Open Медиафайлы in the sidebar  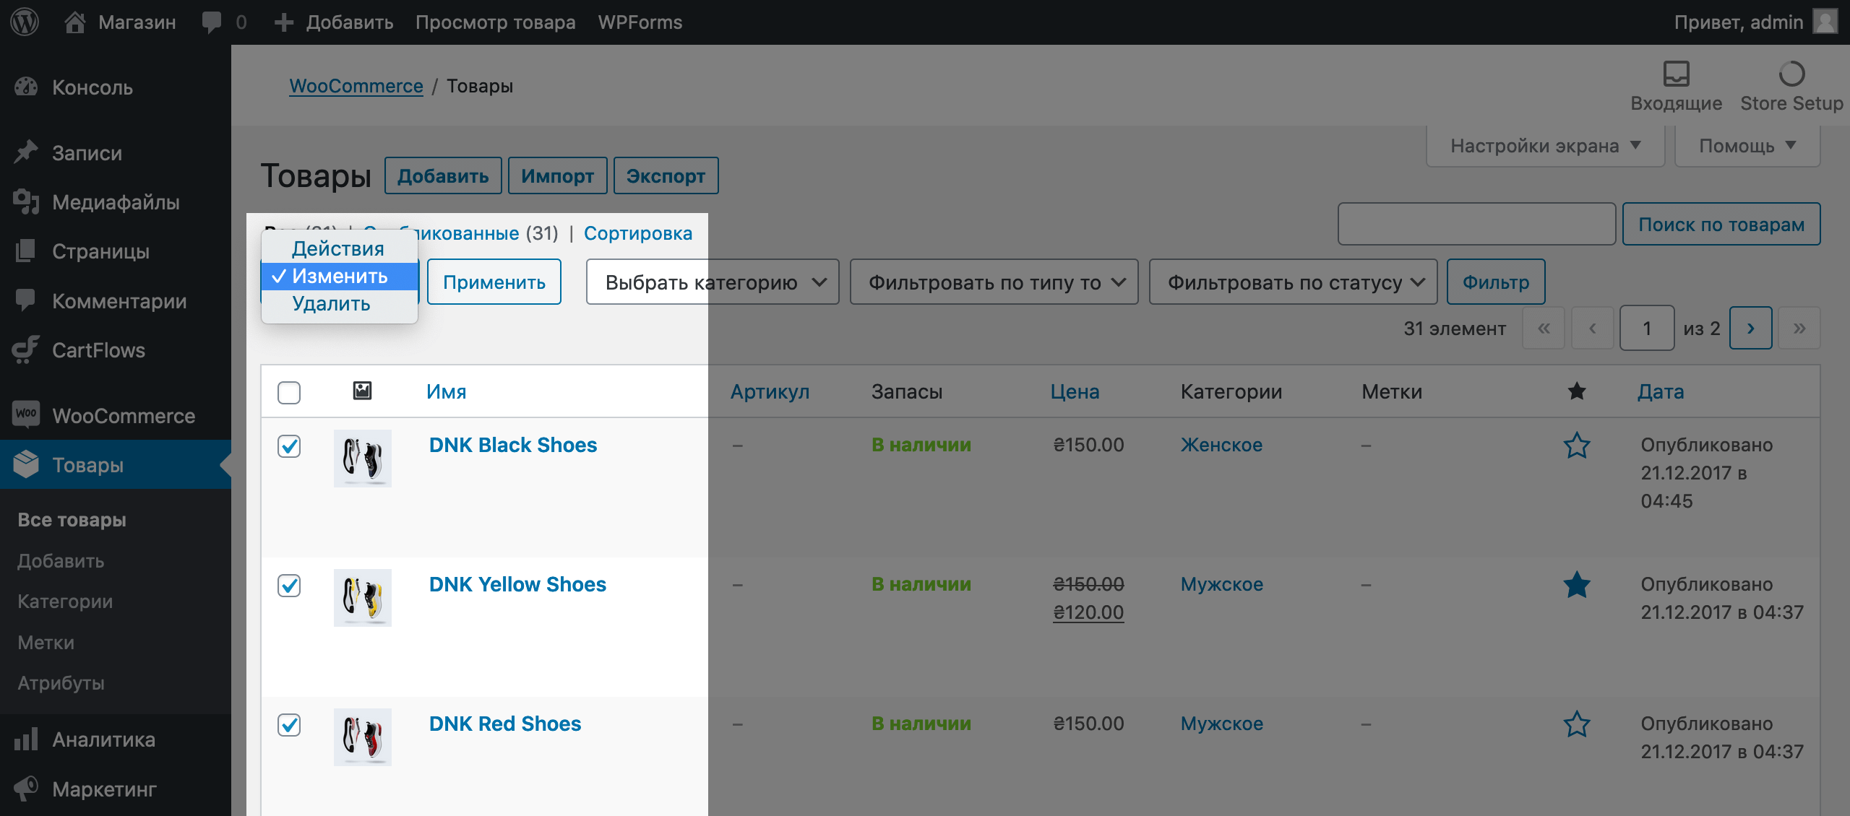tap(116, 202)
